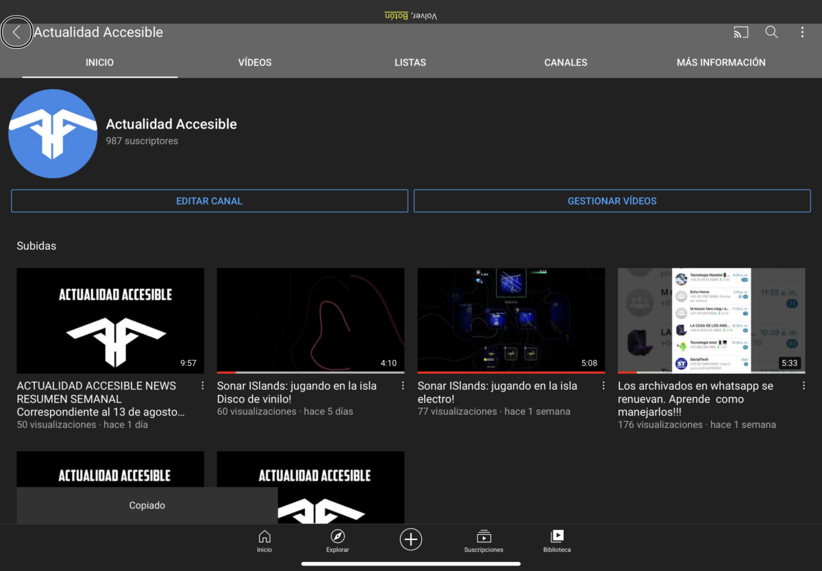The image size is (822, 571).
Task: Open Actualidad Accesible channel avatar
Action: (x=53, y=134)
